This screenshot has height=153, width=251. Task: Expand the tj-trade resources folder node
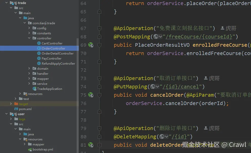20,94
